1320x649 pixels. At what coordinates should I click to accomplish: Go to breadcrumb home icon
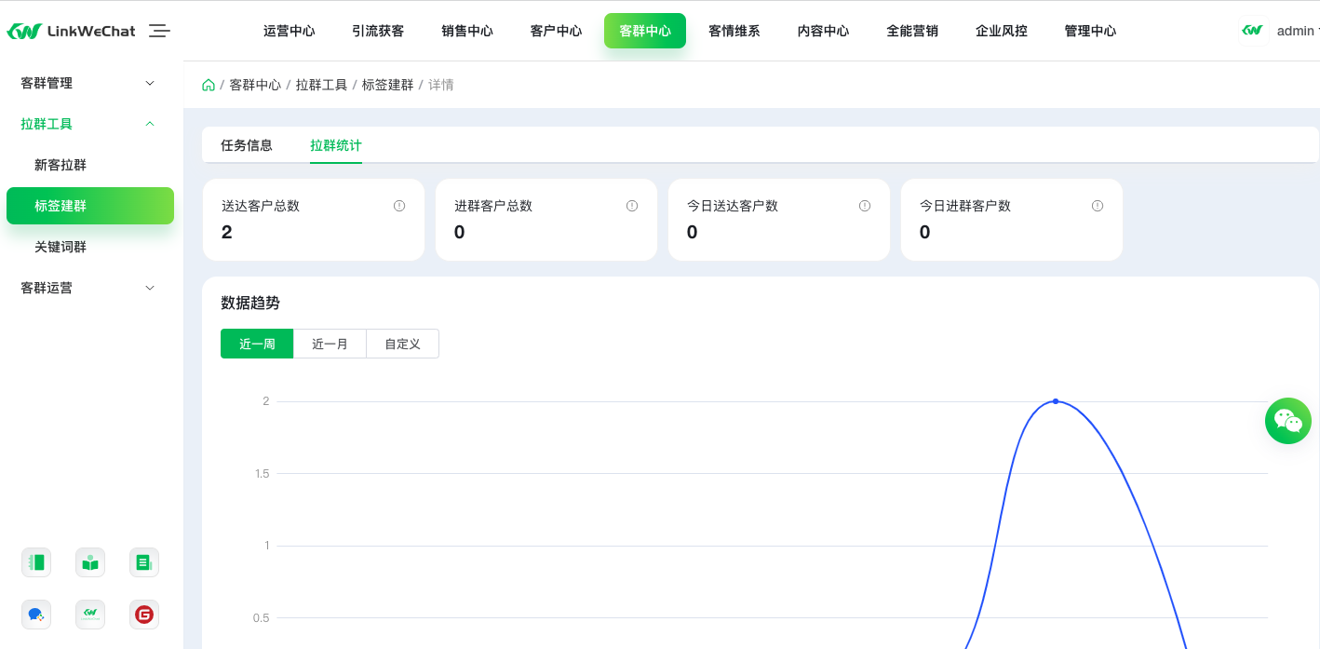tap(209, 85)
